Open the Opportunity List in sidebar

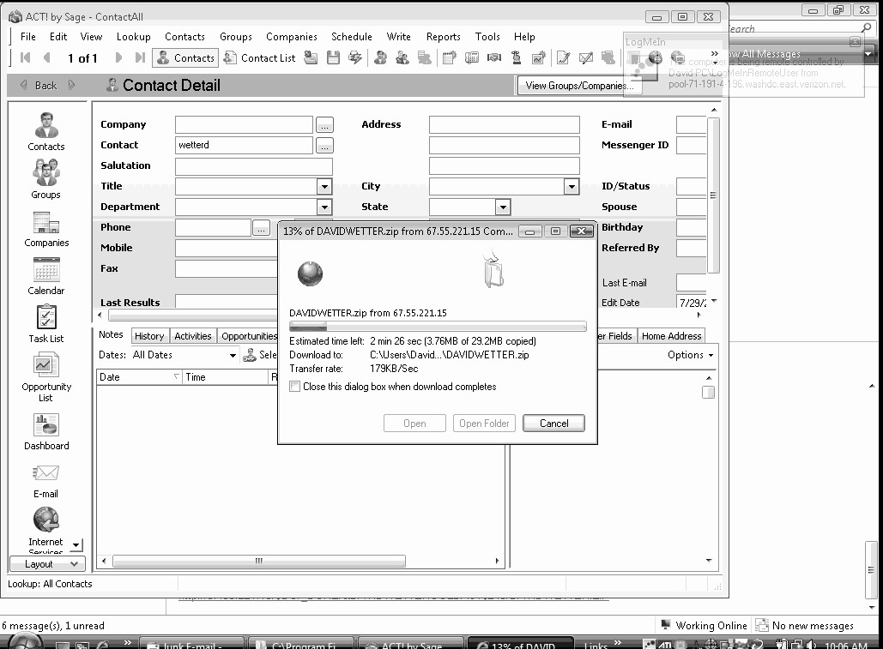point(46,377)
